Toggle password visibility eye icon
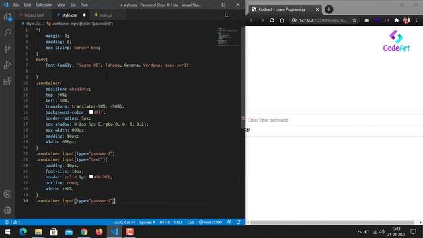The height and width of the screenshot is (238, 423). pyautogui.click(x=247, y=130)
